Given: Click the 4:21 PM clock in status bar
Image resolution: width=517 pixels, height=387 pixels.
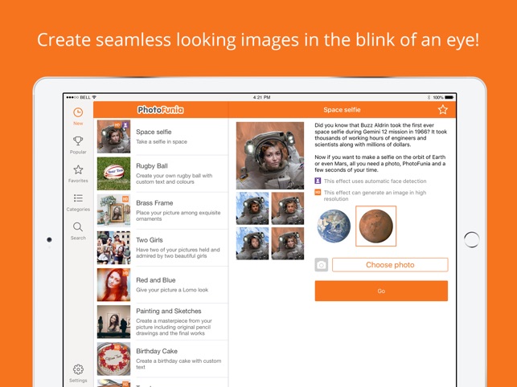Looking at the screenshot, I should (262, 97).
